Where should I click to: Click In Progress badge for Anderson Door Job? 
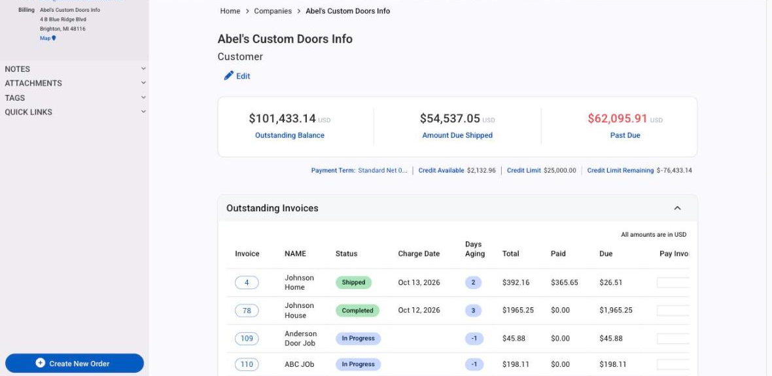click(x=358, y=339)
